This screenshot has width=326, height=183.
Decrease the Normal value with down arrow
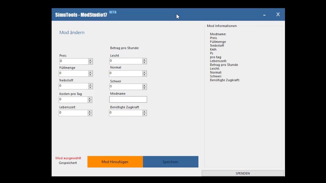[x=144, y=75]
